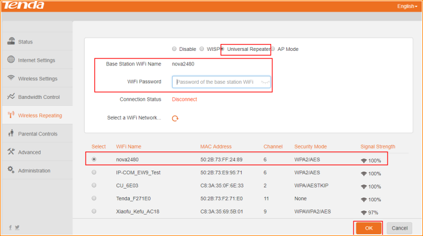Click the Administration gear icon

point(10,171)
